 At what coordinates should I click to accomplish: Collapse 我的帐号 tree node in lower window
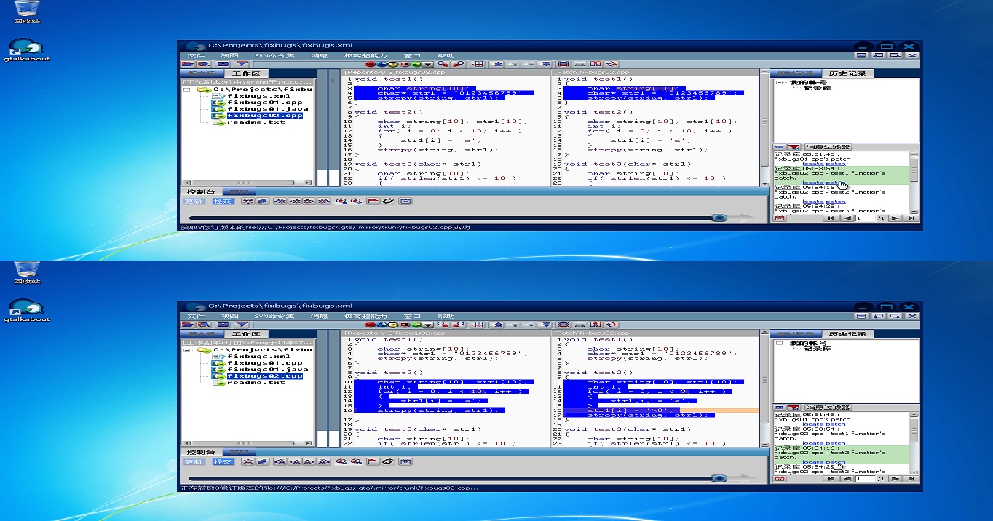point(780,343)
